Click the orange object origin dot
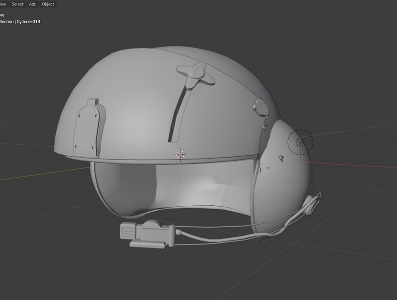Viewport: 397px width, 300px height. [x=268, y=168]
